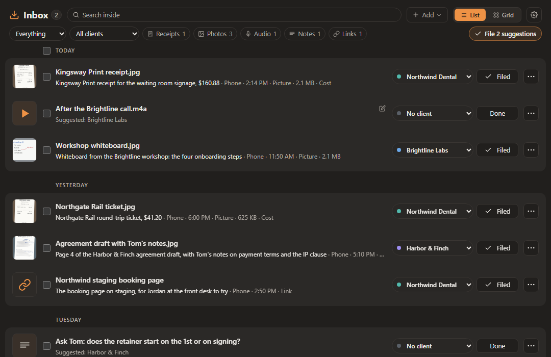The width and height of the screenshot is (551, 357).
Task: Edit the After the Brightline call note
Action: (382, 109)
